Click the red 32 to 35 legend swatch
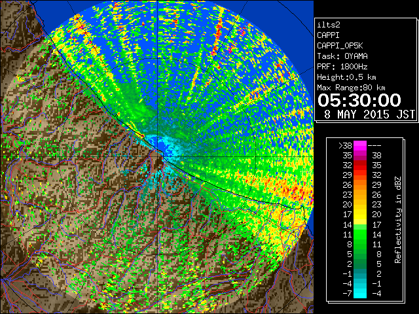This screenshot has width=419, height=314. pyautogui.click(x=360, y=166)
